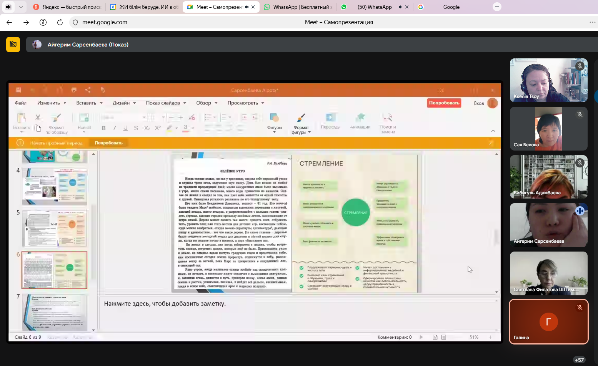Pick the font color swatch
This screenshot has width=598, height=366.
click(x=185, y=128)
